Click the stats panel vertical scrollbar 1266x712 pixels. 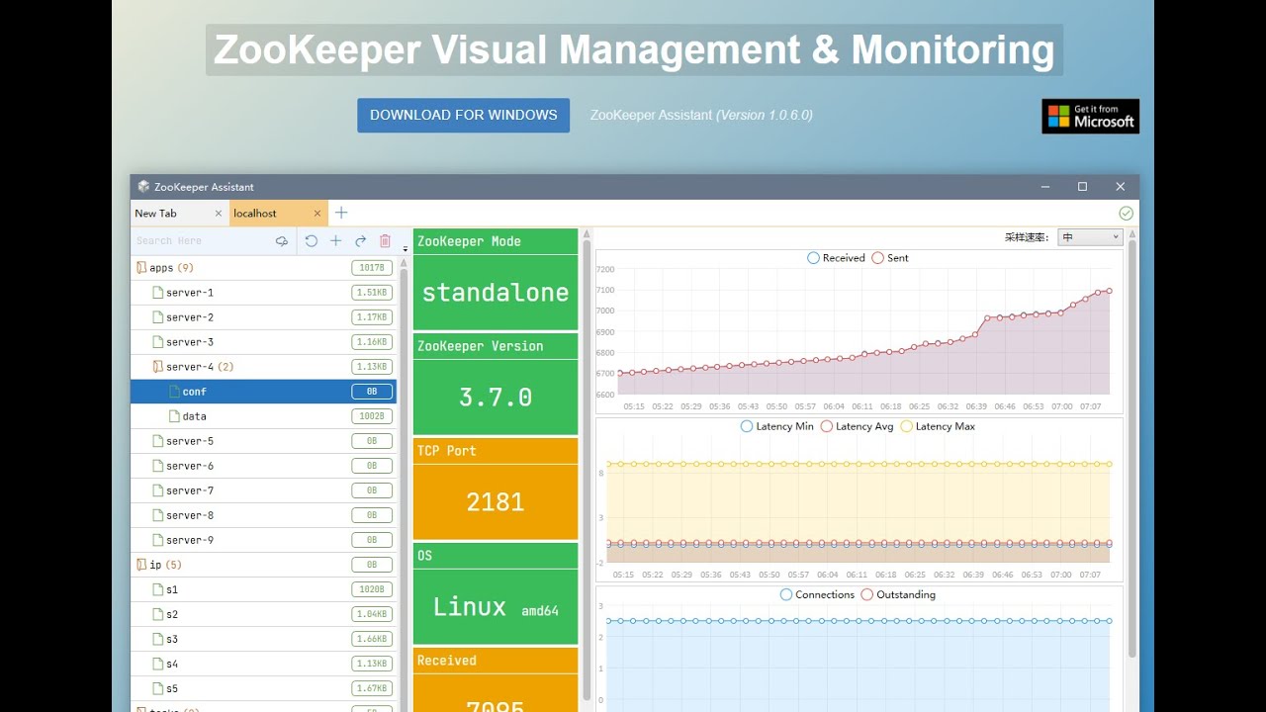pyautogui.click(x=587, y=470)
